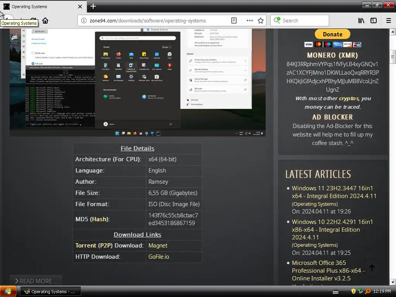Toggle reader view icon in address bar
The width and height of the screenshot is (396, 297).
tap(234, 21)
